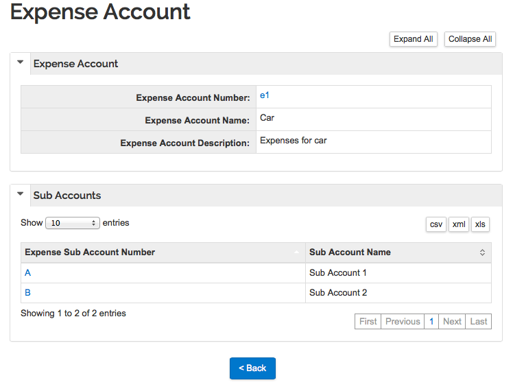
Task: Export table as csv
Action: [436, 224]
